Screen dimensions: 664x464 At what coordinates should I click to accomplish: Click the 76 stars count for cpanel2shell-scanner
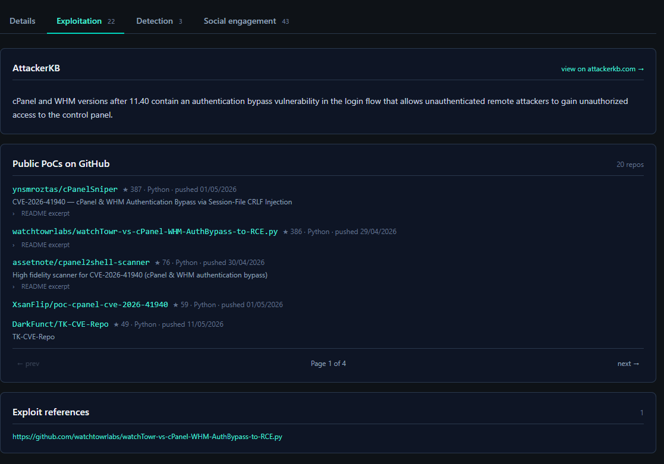click(x=162, y=263)
